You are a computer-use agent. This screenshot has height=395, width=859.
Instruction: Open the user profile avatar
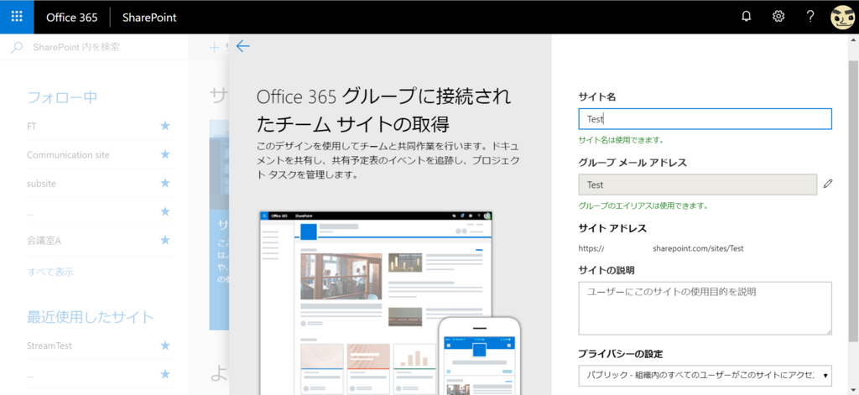tap(842, 17)
